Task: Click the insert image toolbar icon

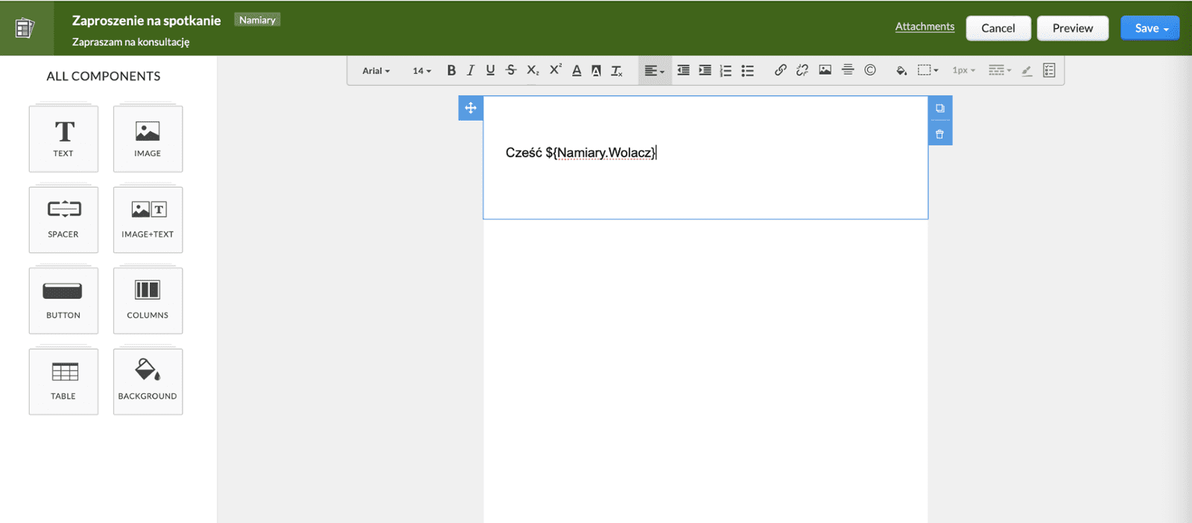Action: pyautogui.click(x=825, y=70)
